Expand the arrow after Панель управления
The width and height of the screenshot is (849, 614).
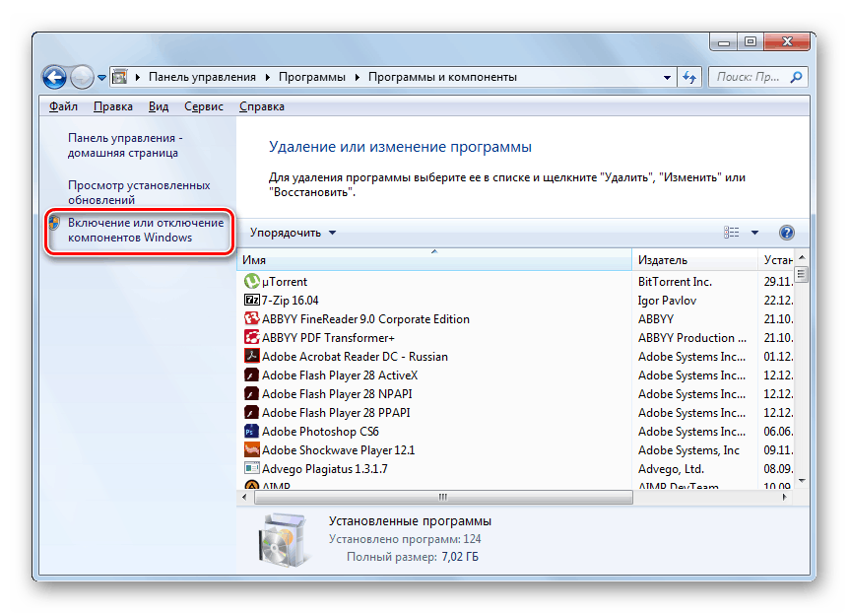(268, 77)
